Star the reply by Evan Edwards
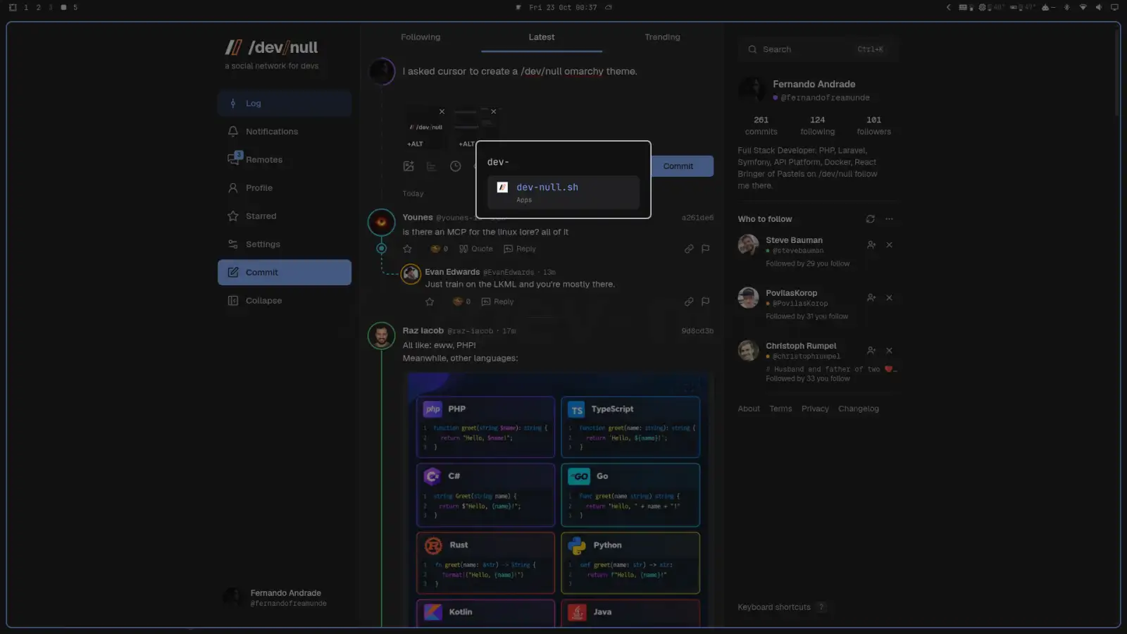Viewport: 1127px width, 634px height. pyautogui.click(x=430, y=302)
